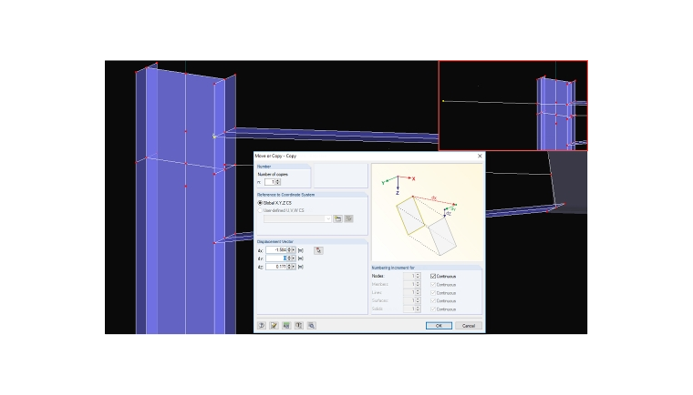
Task: Click the number of copies input field
Action: click(271, 182)
